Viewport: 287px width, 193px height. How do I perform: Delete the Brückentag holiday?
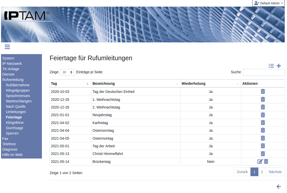[x=266, y=161]
